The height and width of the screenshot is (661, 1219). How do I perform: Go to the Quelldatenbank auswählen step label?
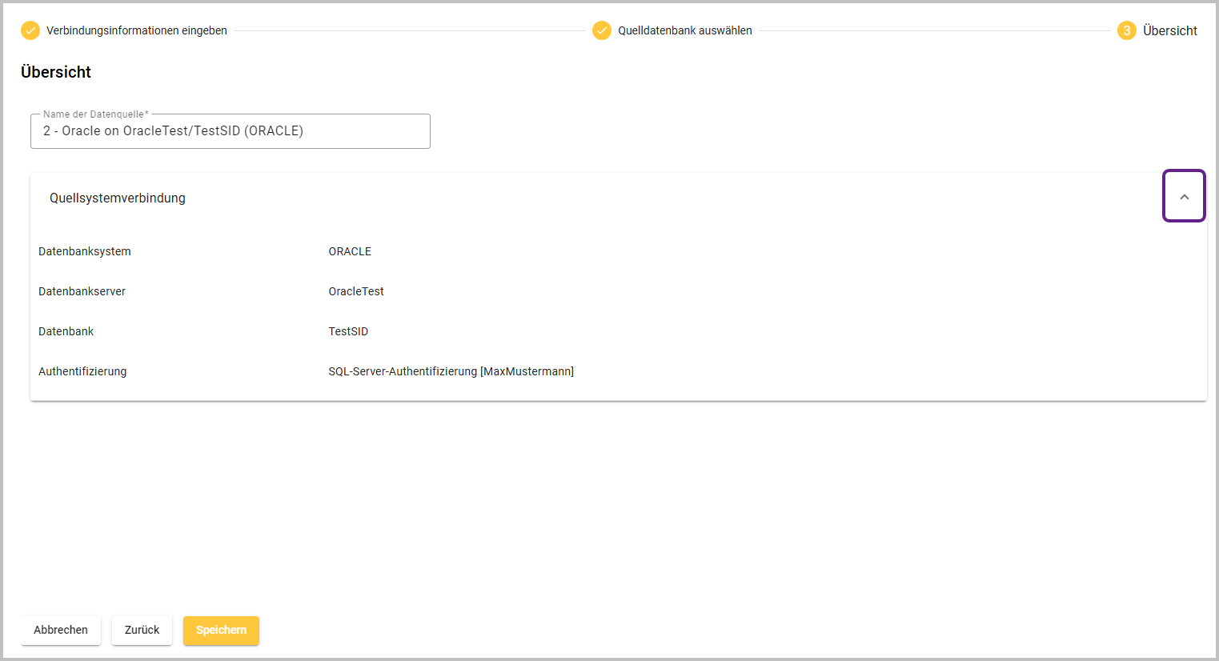(x=684, y=30)
